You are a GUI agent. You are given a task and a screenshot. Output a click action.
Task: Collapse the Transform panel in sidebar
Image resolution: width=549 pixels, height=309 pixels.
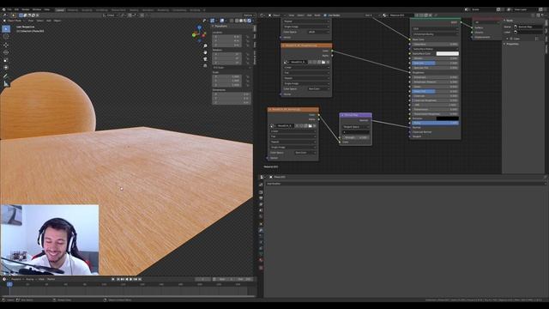pos(220,27)
